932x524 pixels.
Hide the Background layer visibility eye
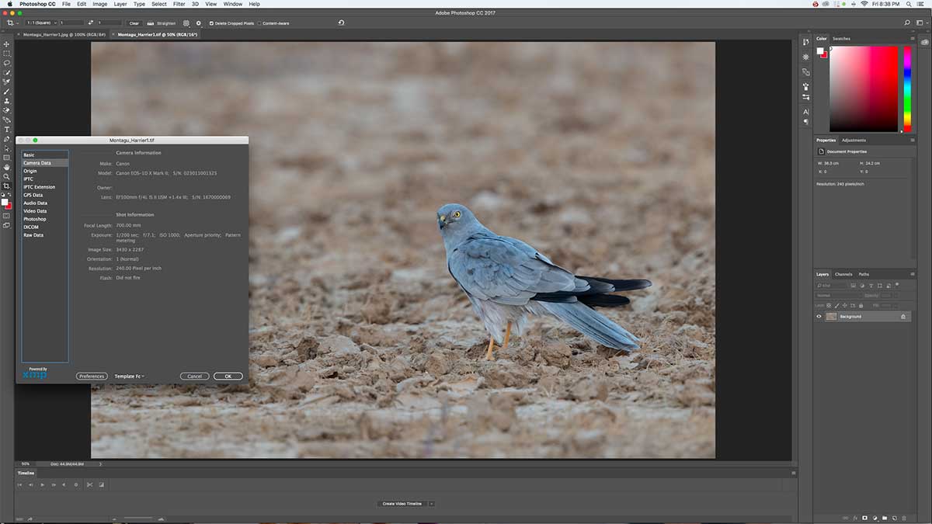pyautogui.click(x=819, y=316)
